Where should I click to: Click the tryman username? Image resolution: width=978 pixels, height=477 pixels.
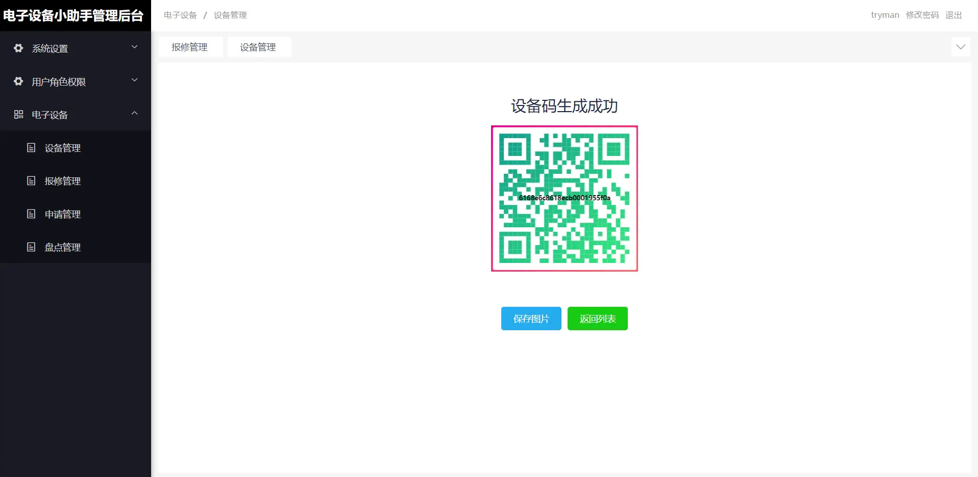tap(885, 15)
